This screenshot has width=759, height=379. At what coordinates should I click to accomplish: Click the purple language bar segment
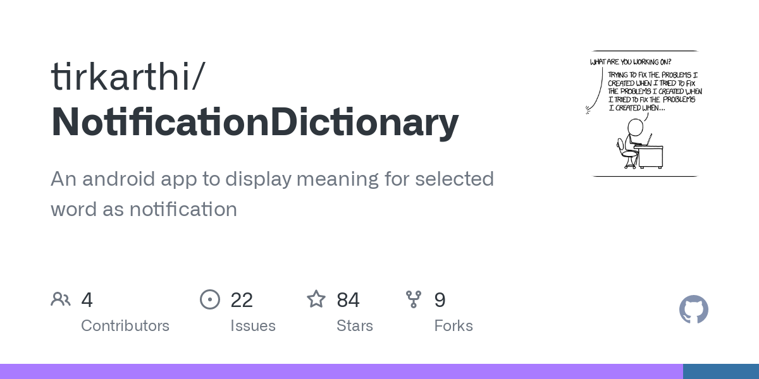342,371
